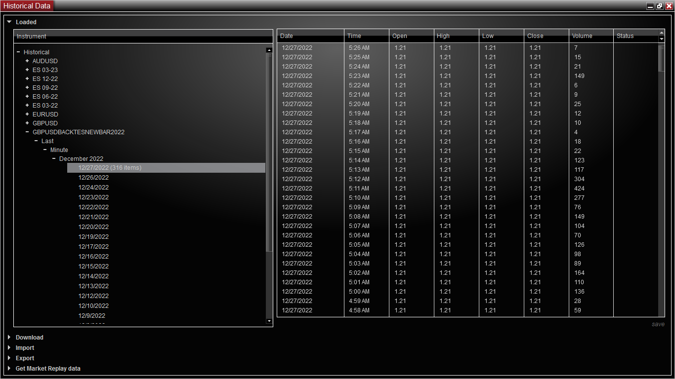Click the Date column header

tap(310, 36)
